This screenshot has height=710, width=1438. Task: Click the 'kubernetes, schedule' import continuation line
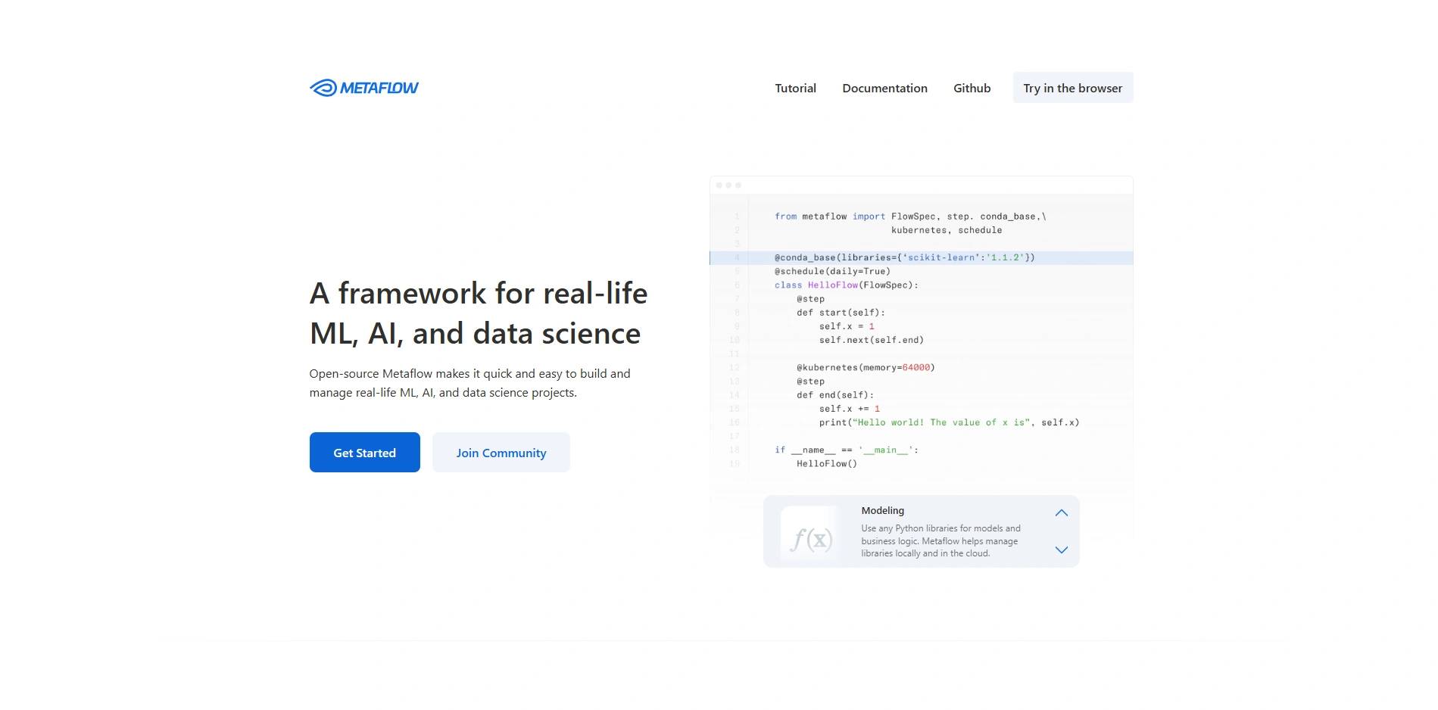tap(946, 230)
